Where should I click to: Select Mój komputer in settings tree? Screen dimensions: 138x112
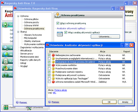[x=30, y=38]
